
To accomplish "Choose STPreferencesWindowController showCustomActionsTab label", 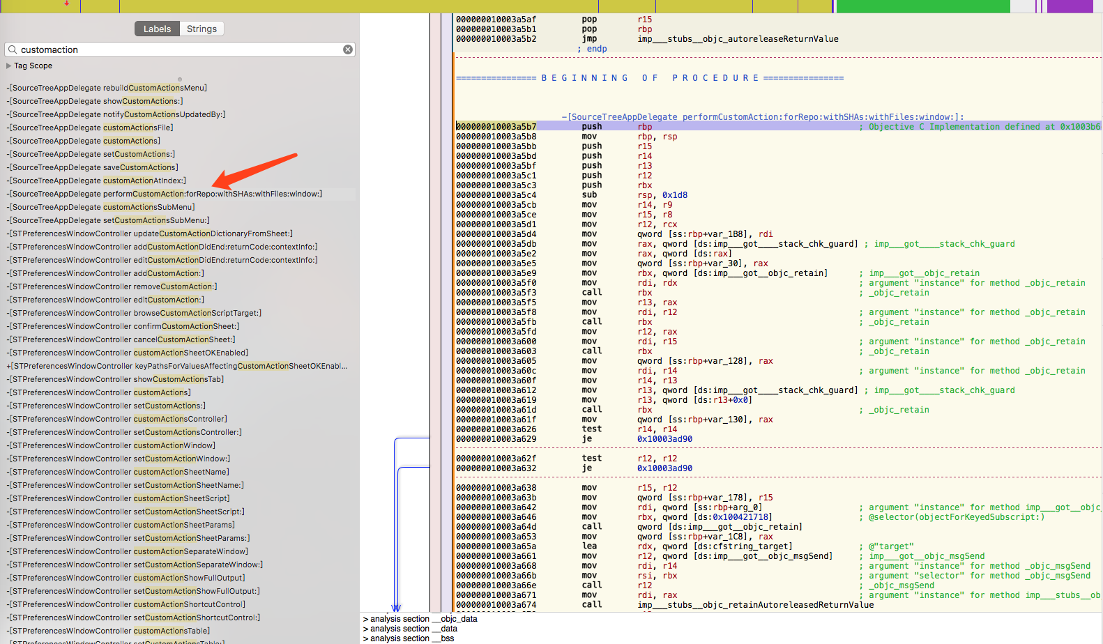I will (116, 379).
